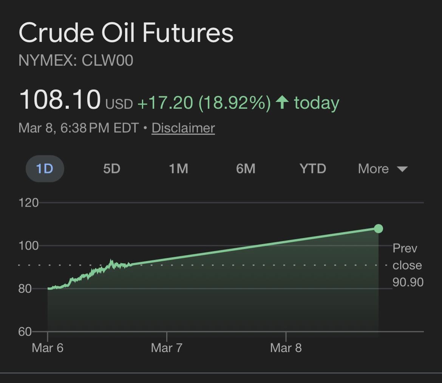This screenshot has height=383, width=442.
Task: Switch to the 6M chart view
Action: pos(246,169)
